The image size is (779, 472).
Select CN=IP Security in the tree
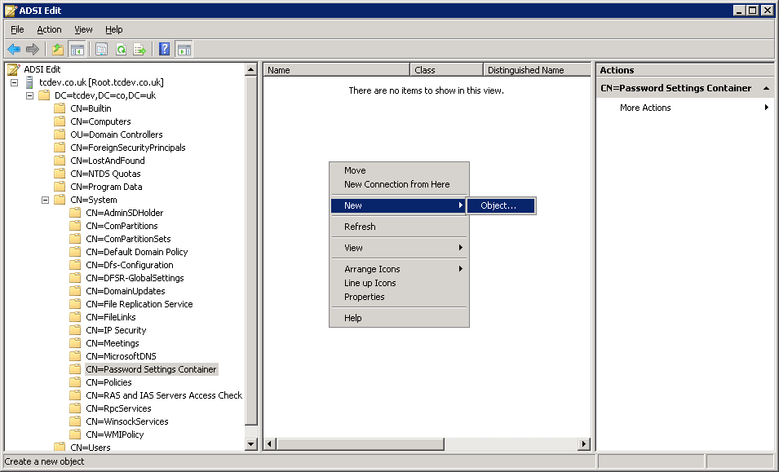click(116, 330)
